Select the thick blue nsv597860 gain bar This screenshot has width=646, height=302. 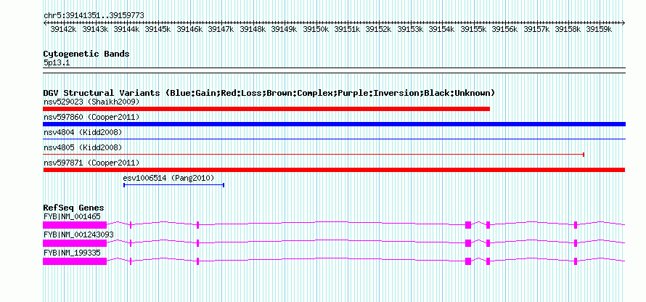click(334, 124)
